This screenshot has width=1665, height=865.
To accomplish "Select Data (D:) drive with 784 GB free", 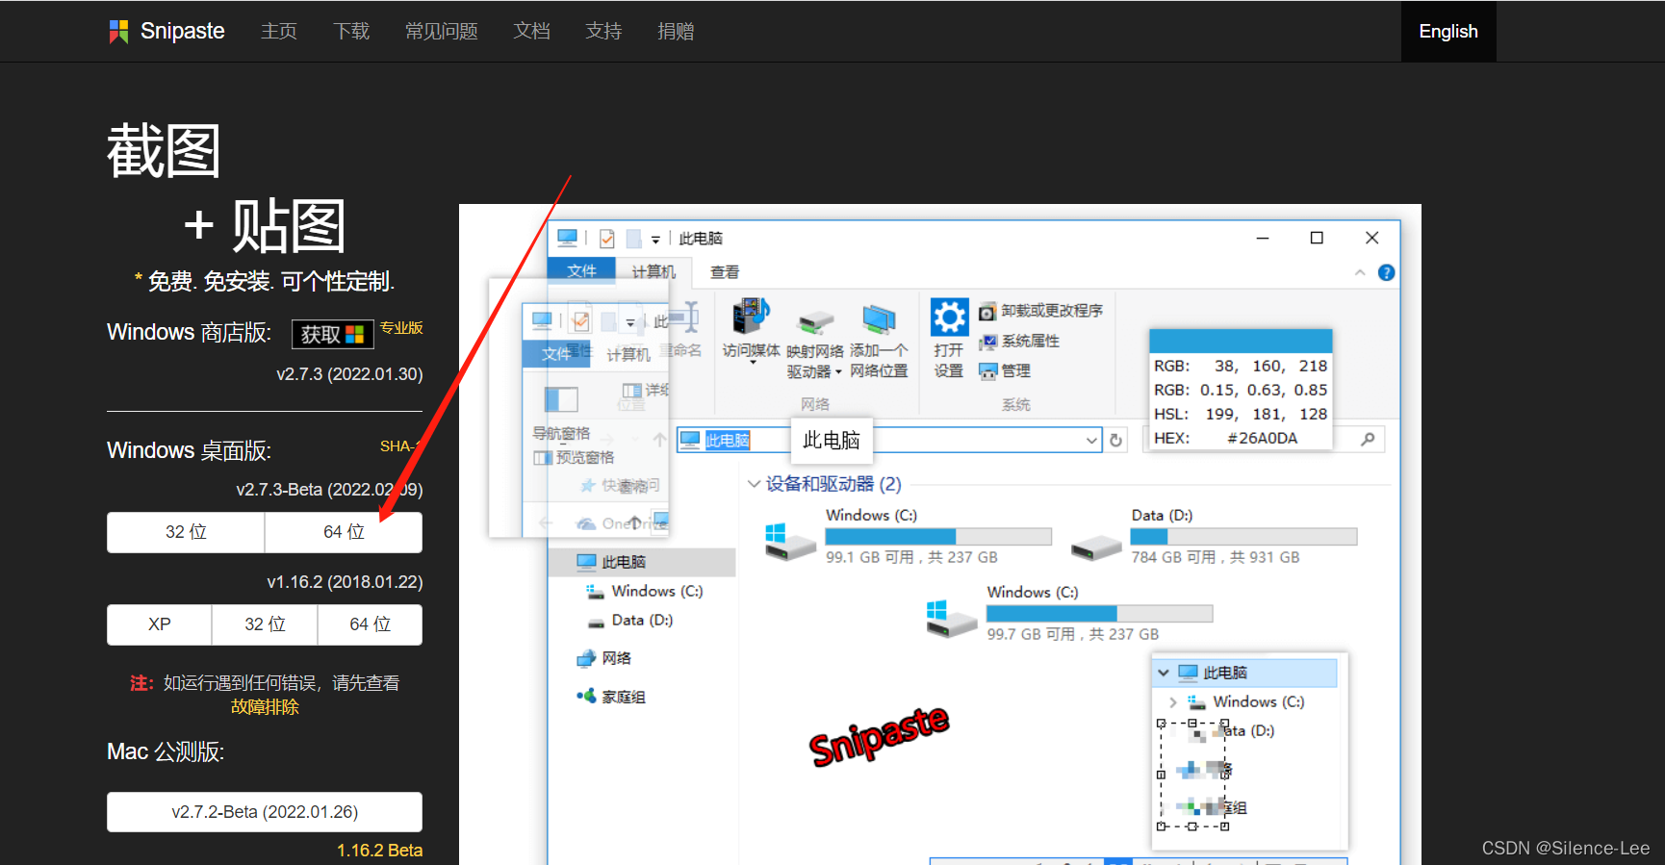I will click(x=1215, y=536).
